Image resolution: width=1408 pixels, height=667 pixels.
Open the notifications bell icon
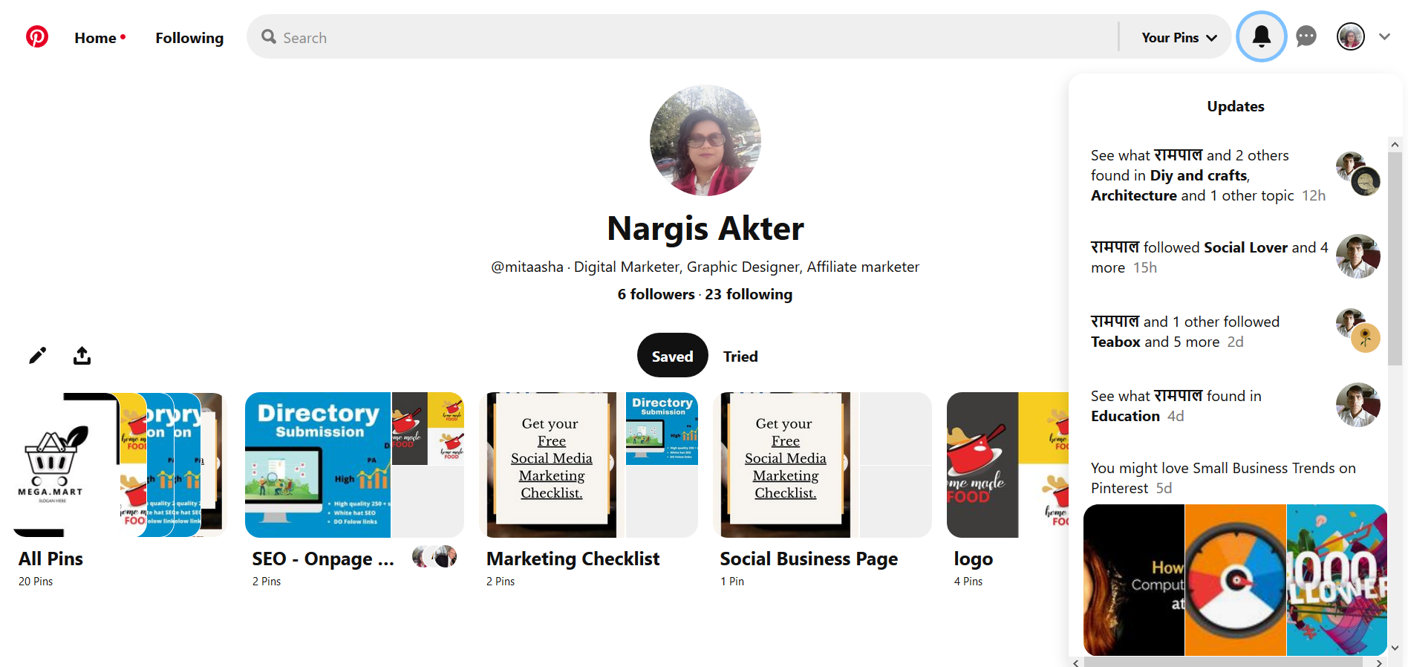coord(1261,36)
